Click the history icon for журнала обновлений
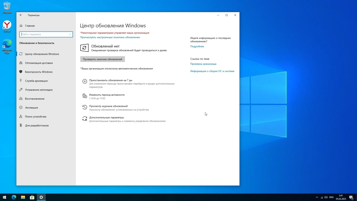This screenshot has height=201, width=357. pos(85,107)
